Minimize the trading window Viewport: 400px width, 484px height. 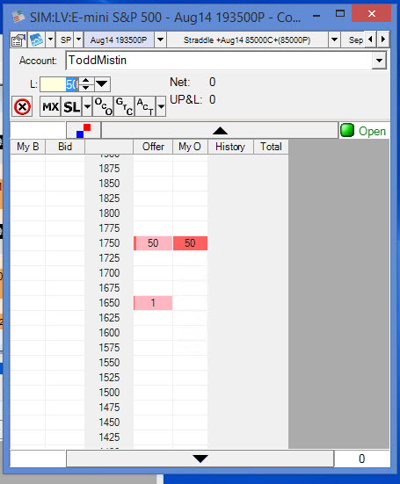click(x=316, y=15)
